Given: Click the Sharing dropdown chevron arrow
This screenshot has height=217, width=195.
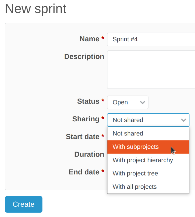Looking at the screenshot, I should click(184, 120).
